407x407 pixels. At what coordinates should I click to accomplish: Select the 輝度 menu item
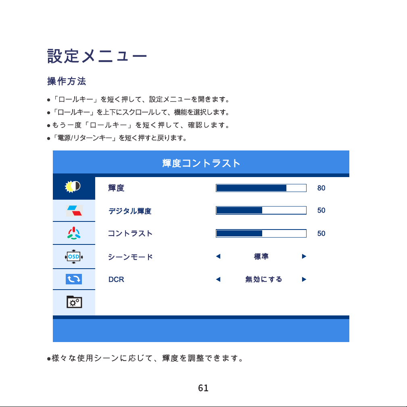(116, 188)
